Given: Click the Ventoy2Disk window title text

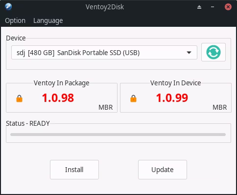Looking at the screenshot, I should (x=105, y=7).
